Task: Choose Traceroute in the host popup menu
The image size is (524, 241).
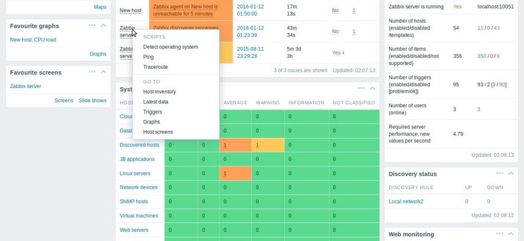Action: (156, 67)
